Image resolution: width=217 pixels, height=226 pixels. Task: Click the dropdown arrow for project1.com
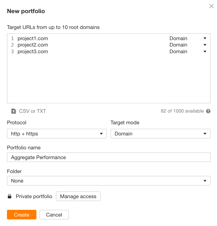205,38
